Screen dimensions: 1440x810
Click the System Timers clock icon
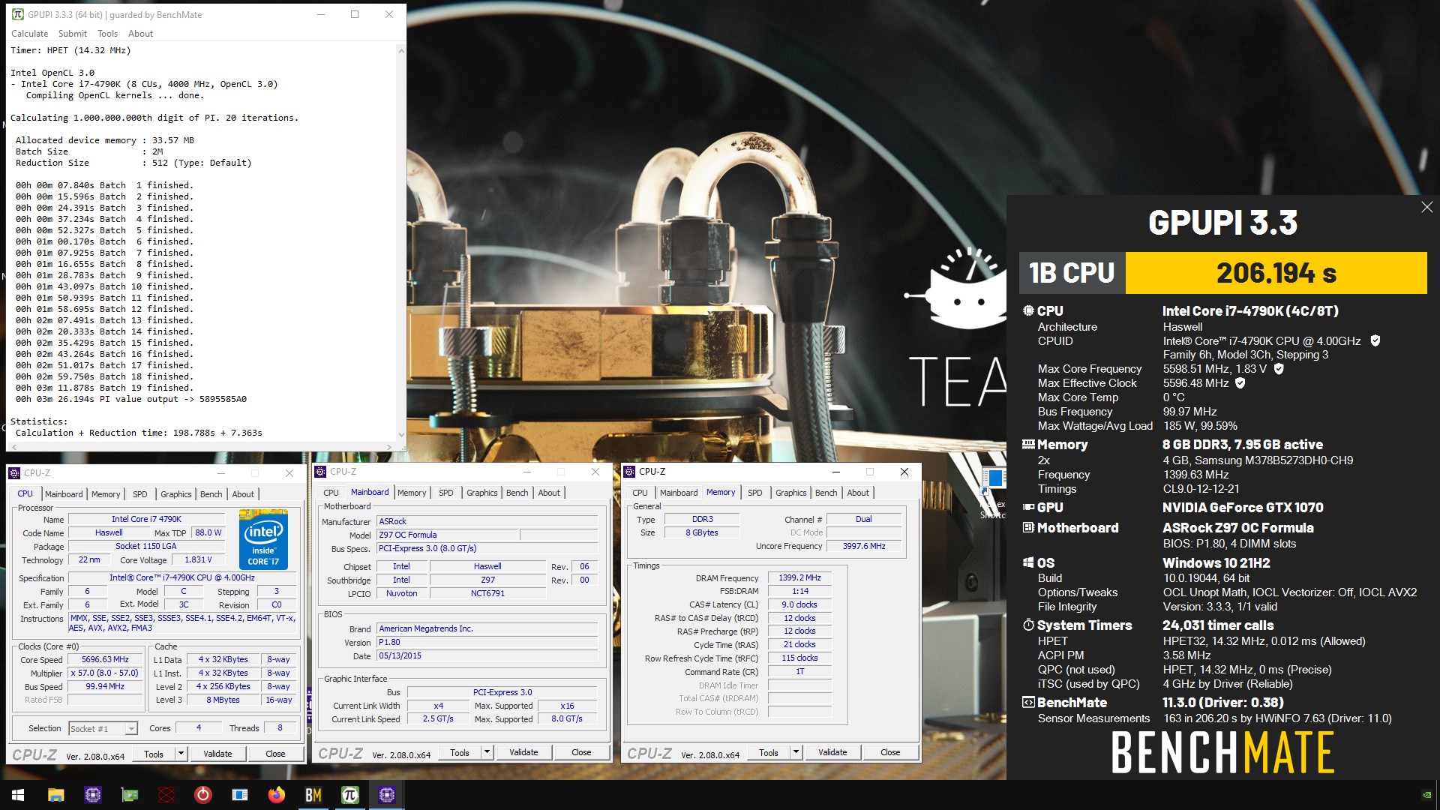(x=1028, y=625)
